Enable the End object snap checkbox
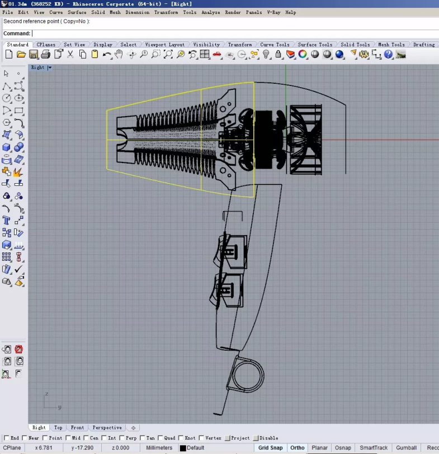Screen dimensions: 439x454 tap(7, 438)
